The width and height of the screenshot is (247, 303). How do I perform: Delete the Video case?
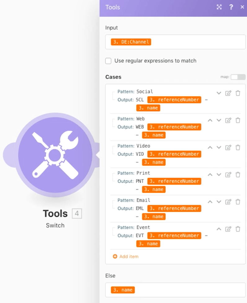tap(238, 147)
